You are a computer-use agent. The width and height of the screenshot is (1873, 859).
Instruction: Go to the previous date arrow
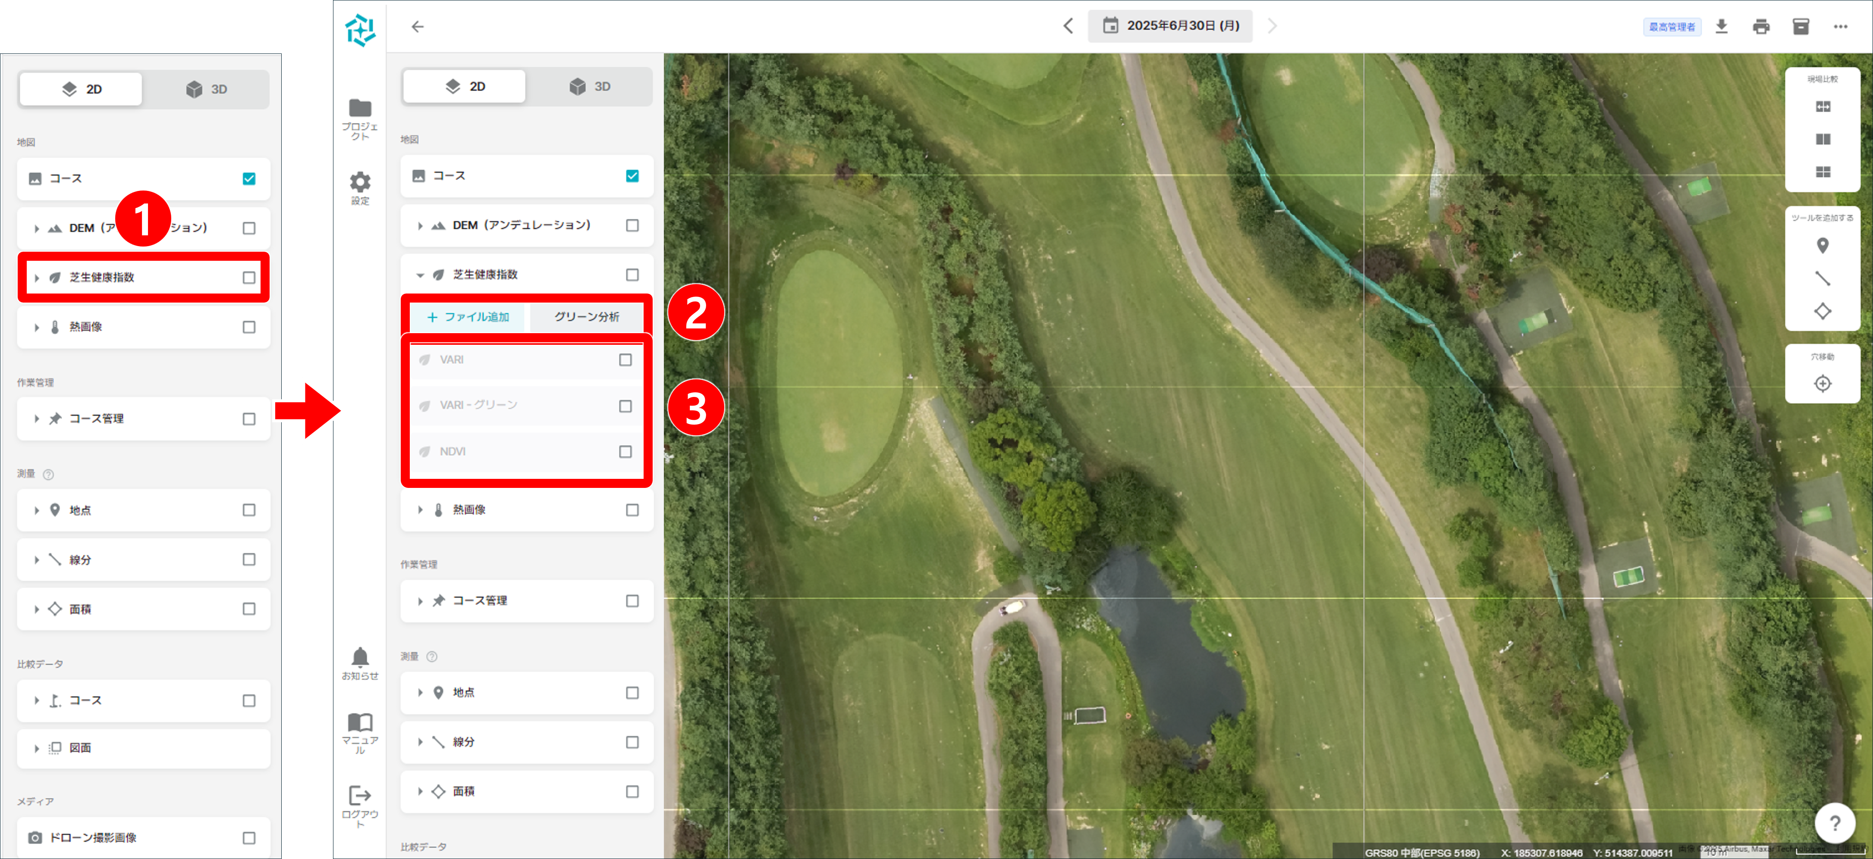(x=1067, y=26)
